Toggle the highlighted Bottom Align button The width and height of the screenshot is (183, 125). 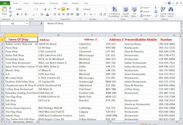(63, 9)
